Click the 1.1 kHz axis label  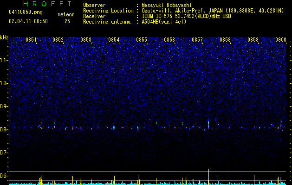4,60
